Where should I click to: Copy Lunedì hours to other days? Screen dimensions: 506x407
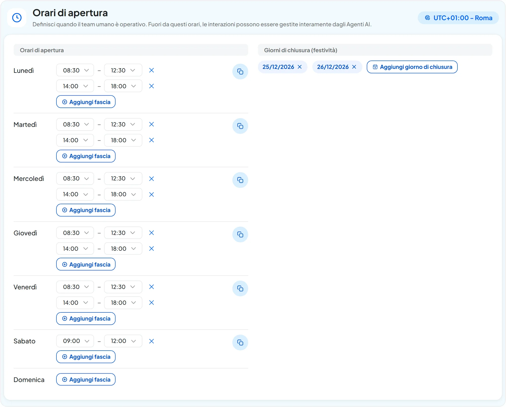(240, 72)
